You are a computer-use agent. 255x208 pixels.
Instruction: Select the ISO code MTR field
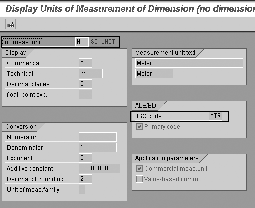point(216,116)
